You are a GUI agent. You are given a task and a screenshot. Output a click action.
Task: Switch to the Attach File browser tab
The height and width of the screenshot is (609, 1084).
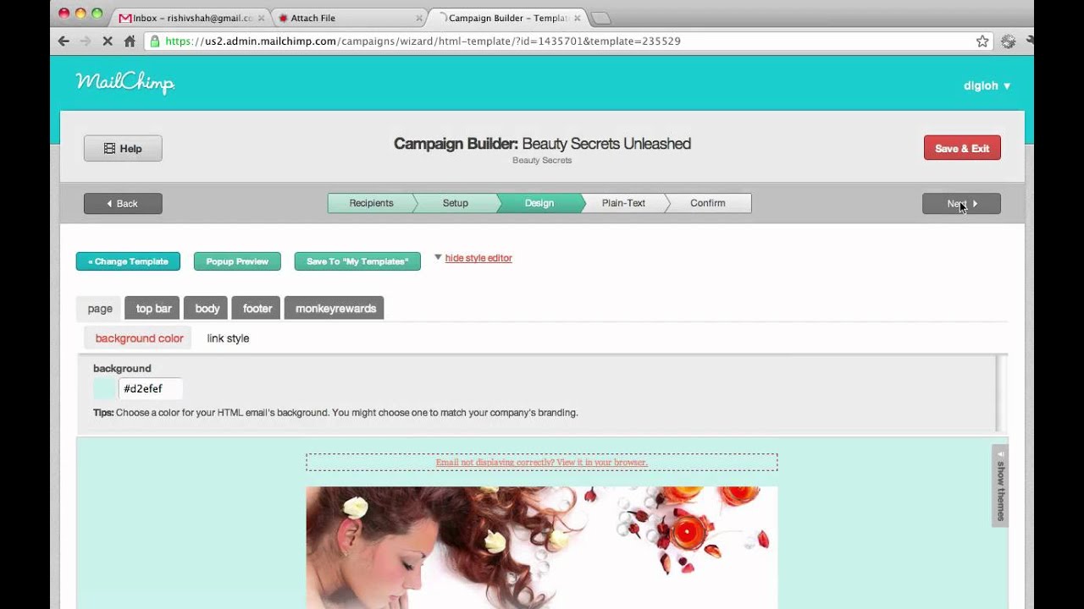349,18
